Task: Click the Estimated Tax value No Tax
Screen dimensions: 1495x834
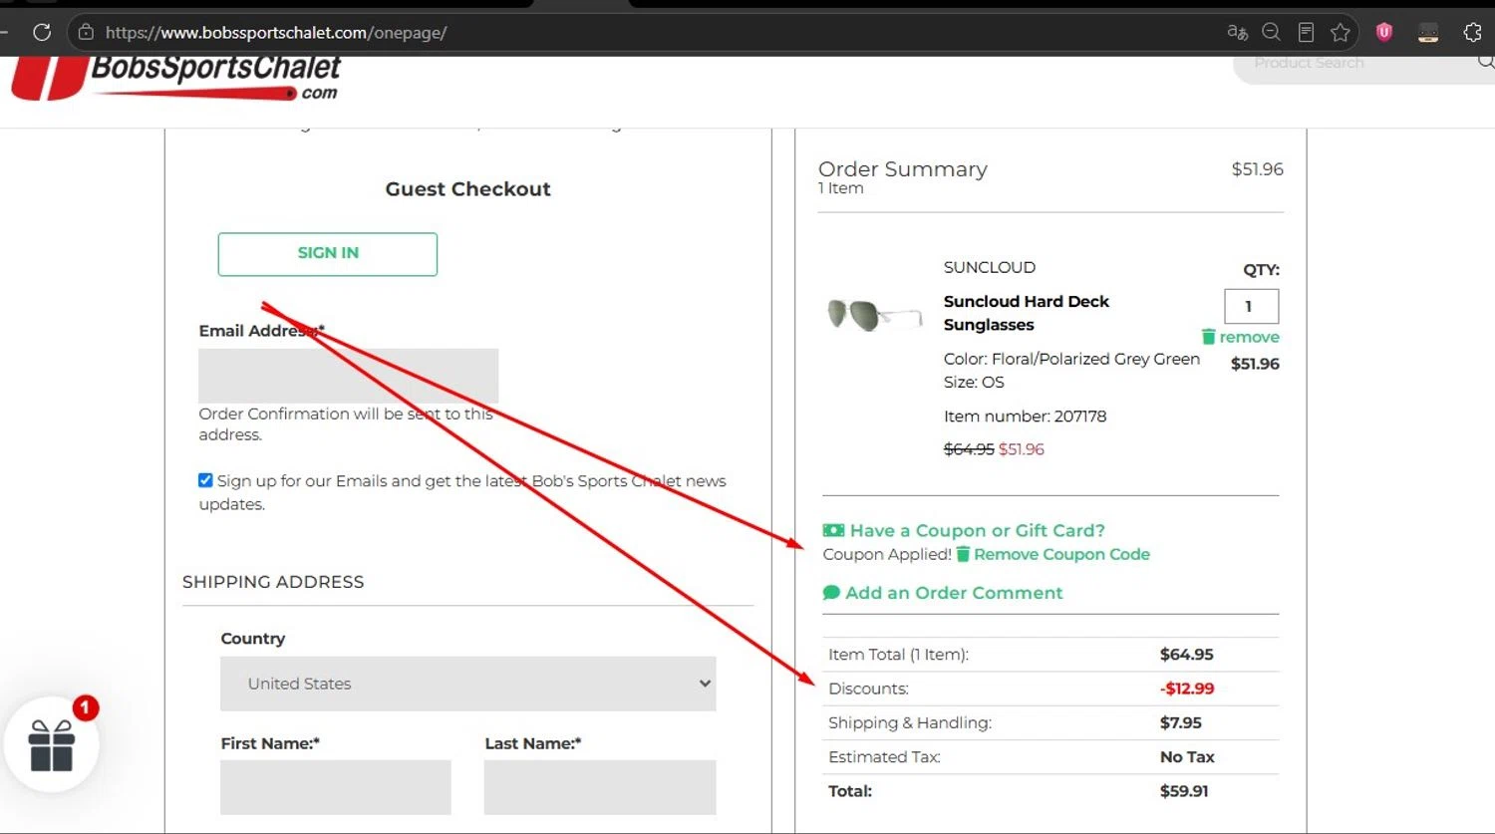Action: click(x=1187, y=757)
